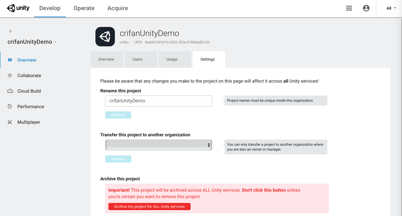Click the up arrow above project name
The width and height of the screenshot is (402, 216).
(x=10, y=31)
